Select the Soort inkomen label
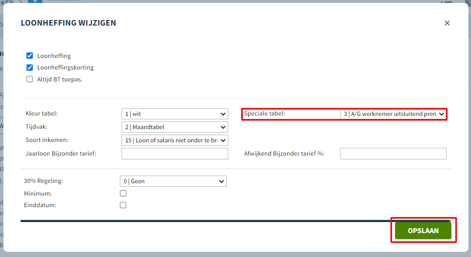 click(47, 140)
